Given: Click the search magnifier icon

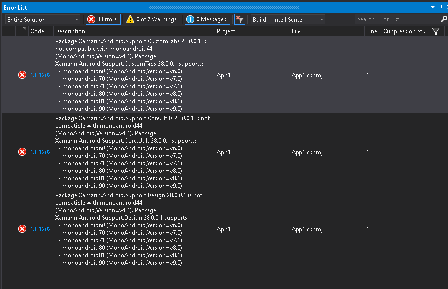Looking at the screenshot, I should 444,19.
